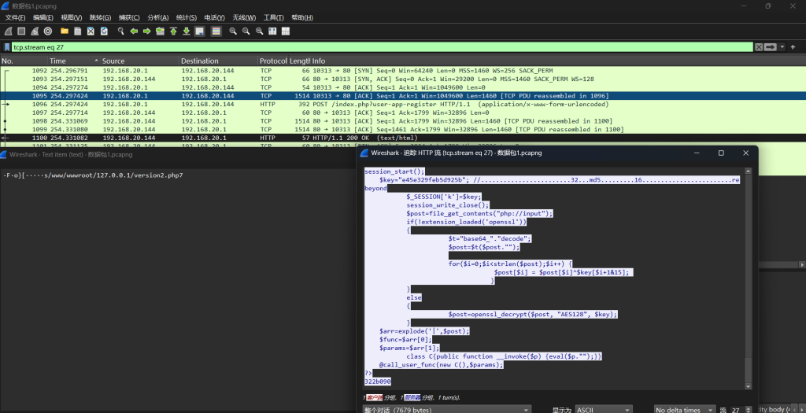Open the 分析(A) menu

click(x=158, y=17)
